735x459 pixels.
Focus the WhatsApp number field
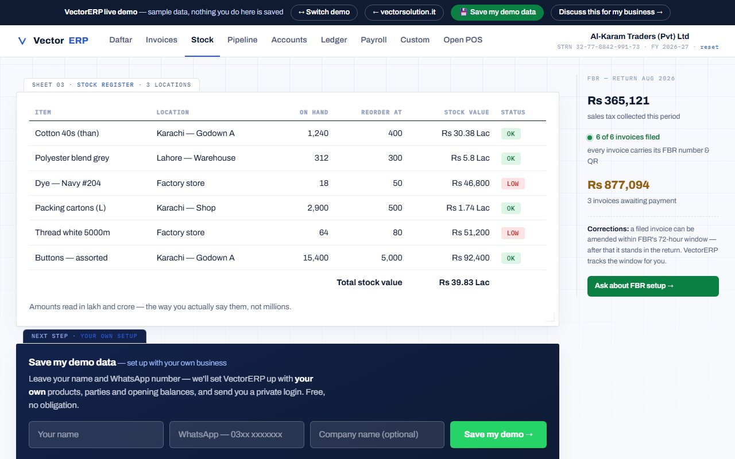(237, 434)
